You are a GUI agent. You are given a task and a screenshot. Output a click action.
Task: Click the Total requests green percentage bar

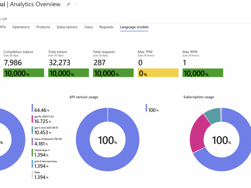(x=113, y=73)
